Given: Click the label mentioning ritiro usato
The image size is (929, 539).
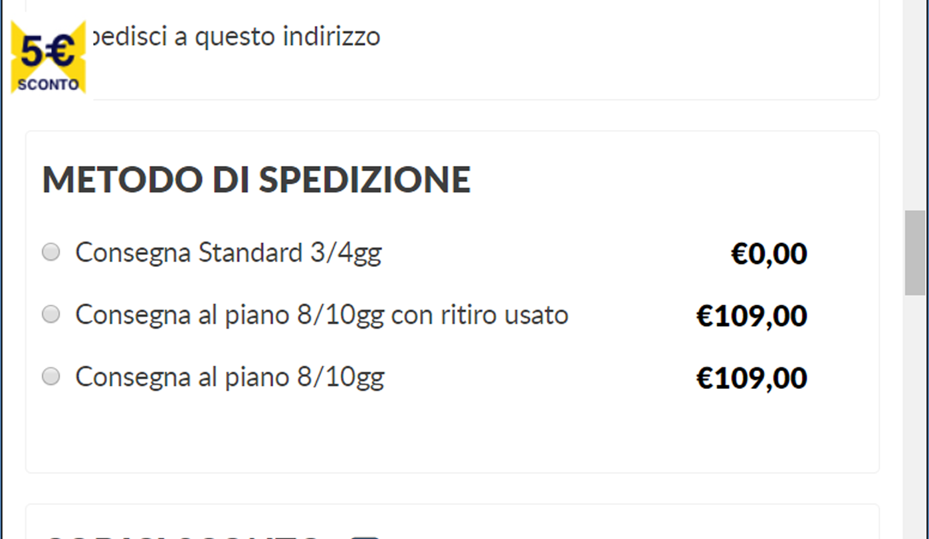Looking at the screenshot, I should (x=322, y=315).
